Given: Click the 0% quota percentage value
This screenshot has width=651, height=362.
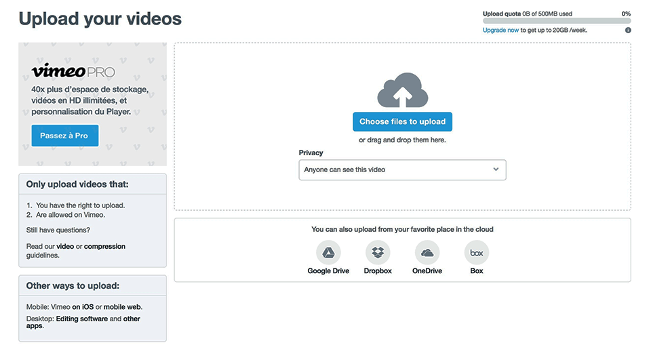Looking at the screenshot, I should tap(626, 14).
